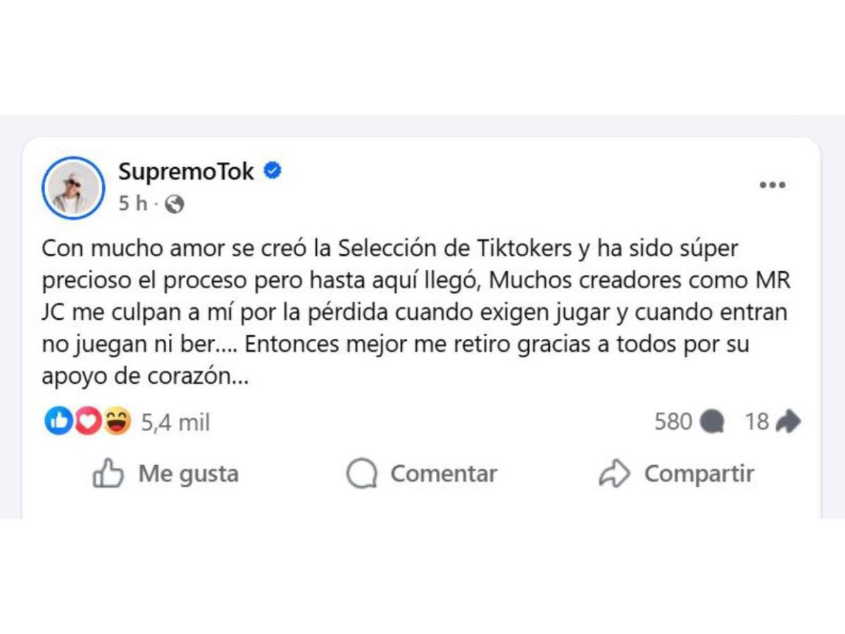Image resolution: width=845 pixels, height=634 pixels.
Task: Click the speech bubble icon on Comentar
Action: (x=361, y=473)
